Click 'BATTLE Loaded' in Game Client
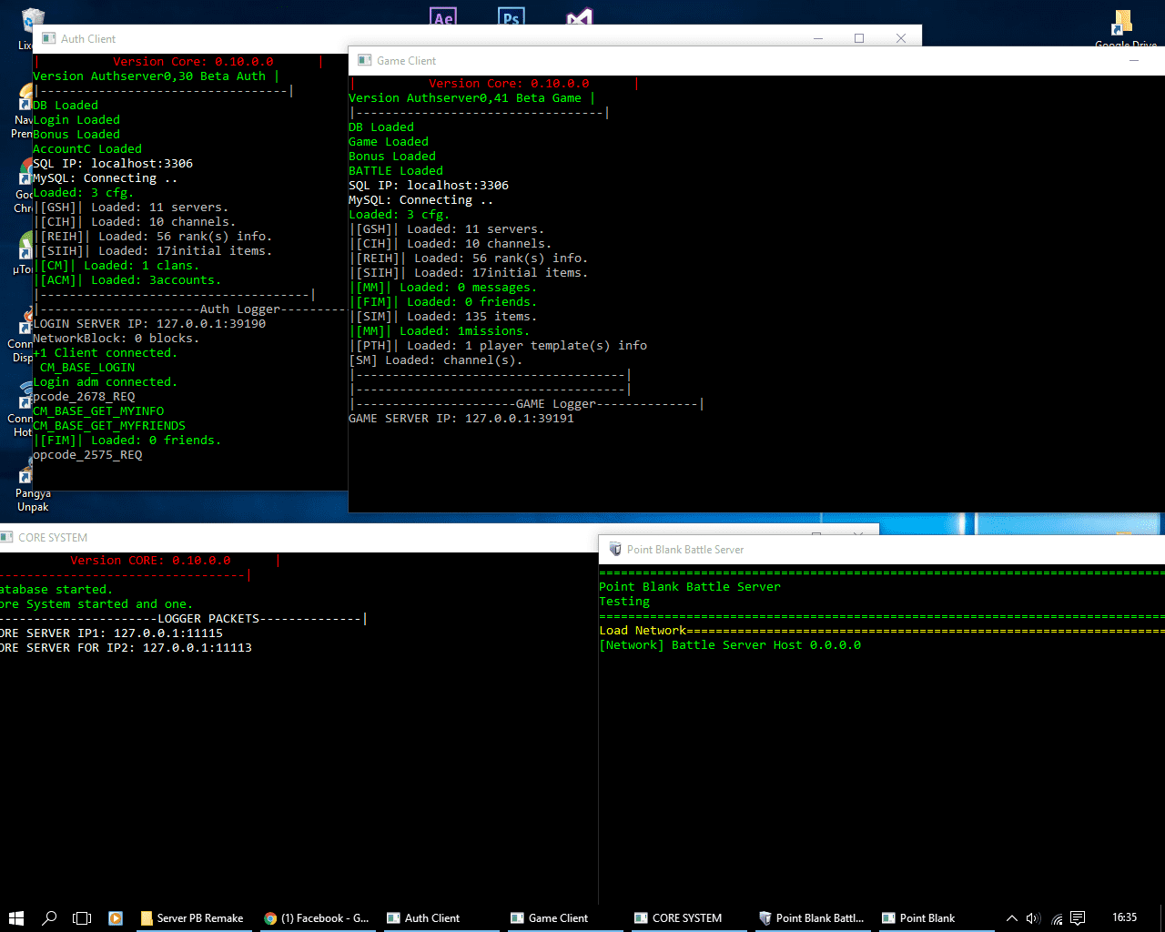The image size is (1165, 932). pos(396,170)
